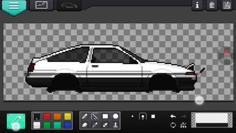Viewport: 236px width, 133px height.
Task: Select the Line tool
Action: [x=95, y=116]
